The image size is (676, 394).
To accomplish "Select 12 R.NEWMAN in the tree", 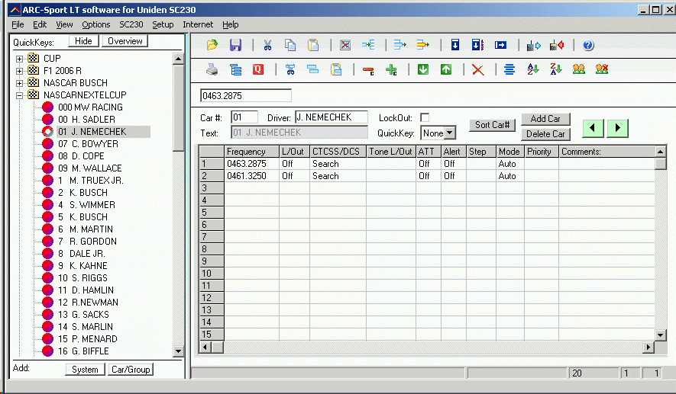I will pyautogui.click(x=88, y=303).
